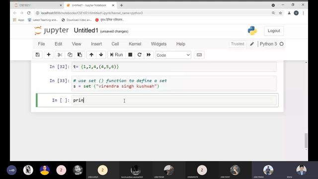Image resolution: width=318 pixels, height=179 pixels.
Task: Copy selected cells icon
Action: 70,55
